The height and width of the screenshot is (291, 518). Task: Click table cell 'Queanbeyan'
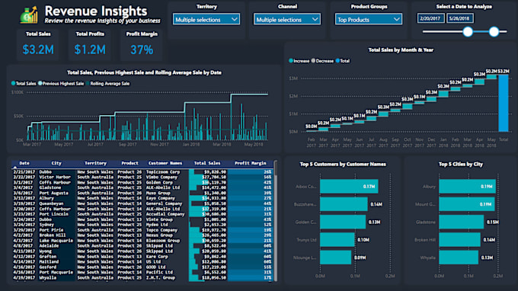pyautogui.click(x=51, y=203)
